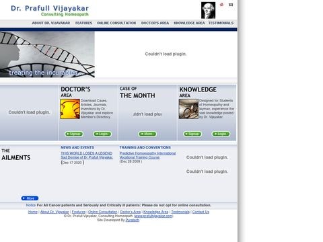Open the Knowledge Area menu item
The height and width of the screenshot is (242, 323).
pos(189,23)
